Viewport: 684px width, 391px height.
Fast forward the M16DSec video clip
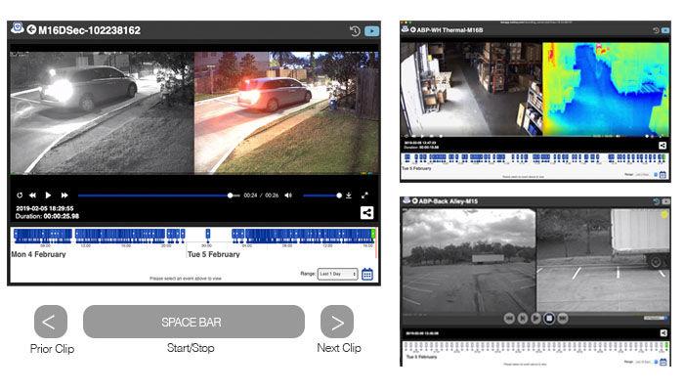(x=64, y=195)
